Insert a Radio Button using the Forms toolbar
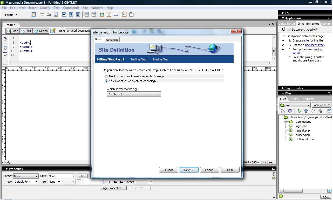The height and width of the screenshot is (200, 333). pos(71,15)
